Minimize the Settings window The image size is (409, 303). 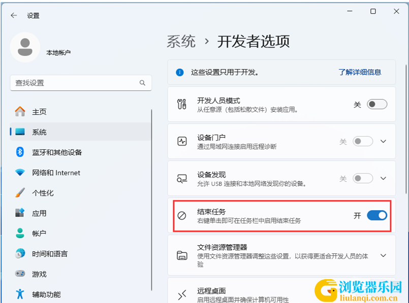click(350, 11)
